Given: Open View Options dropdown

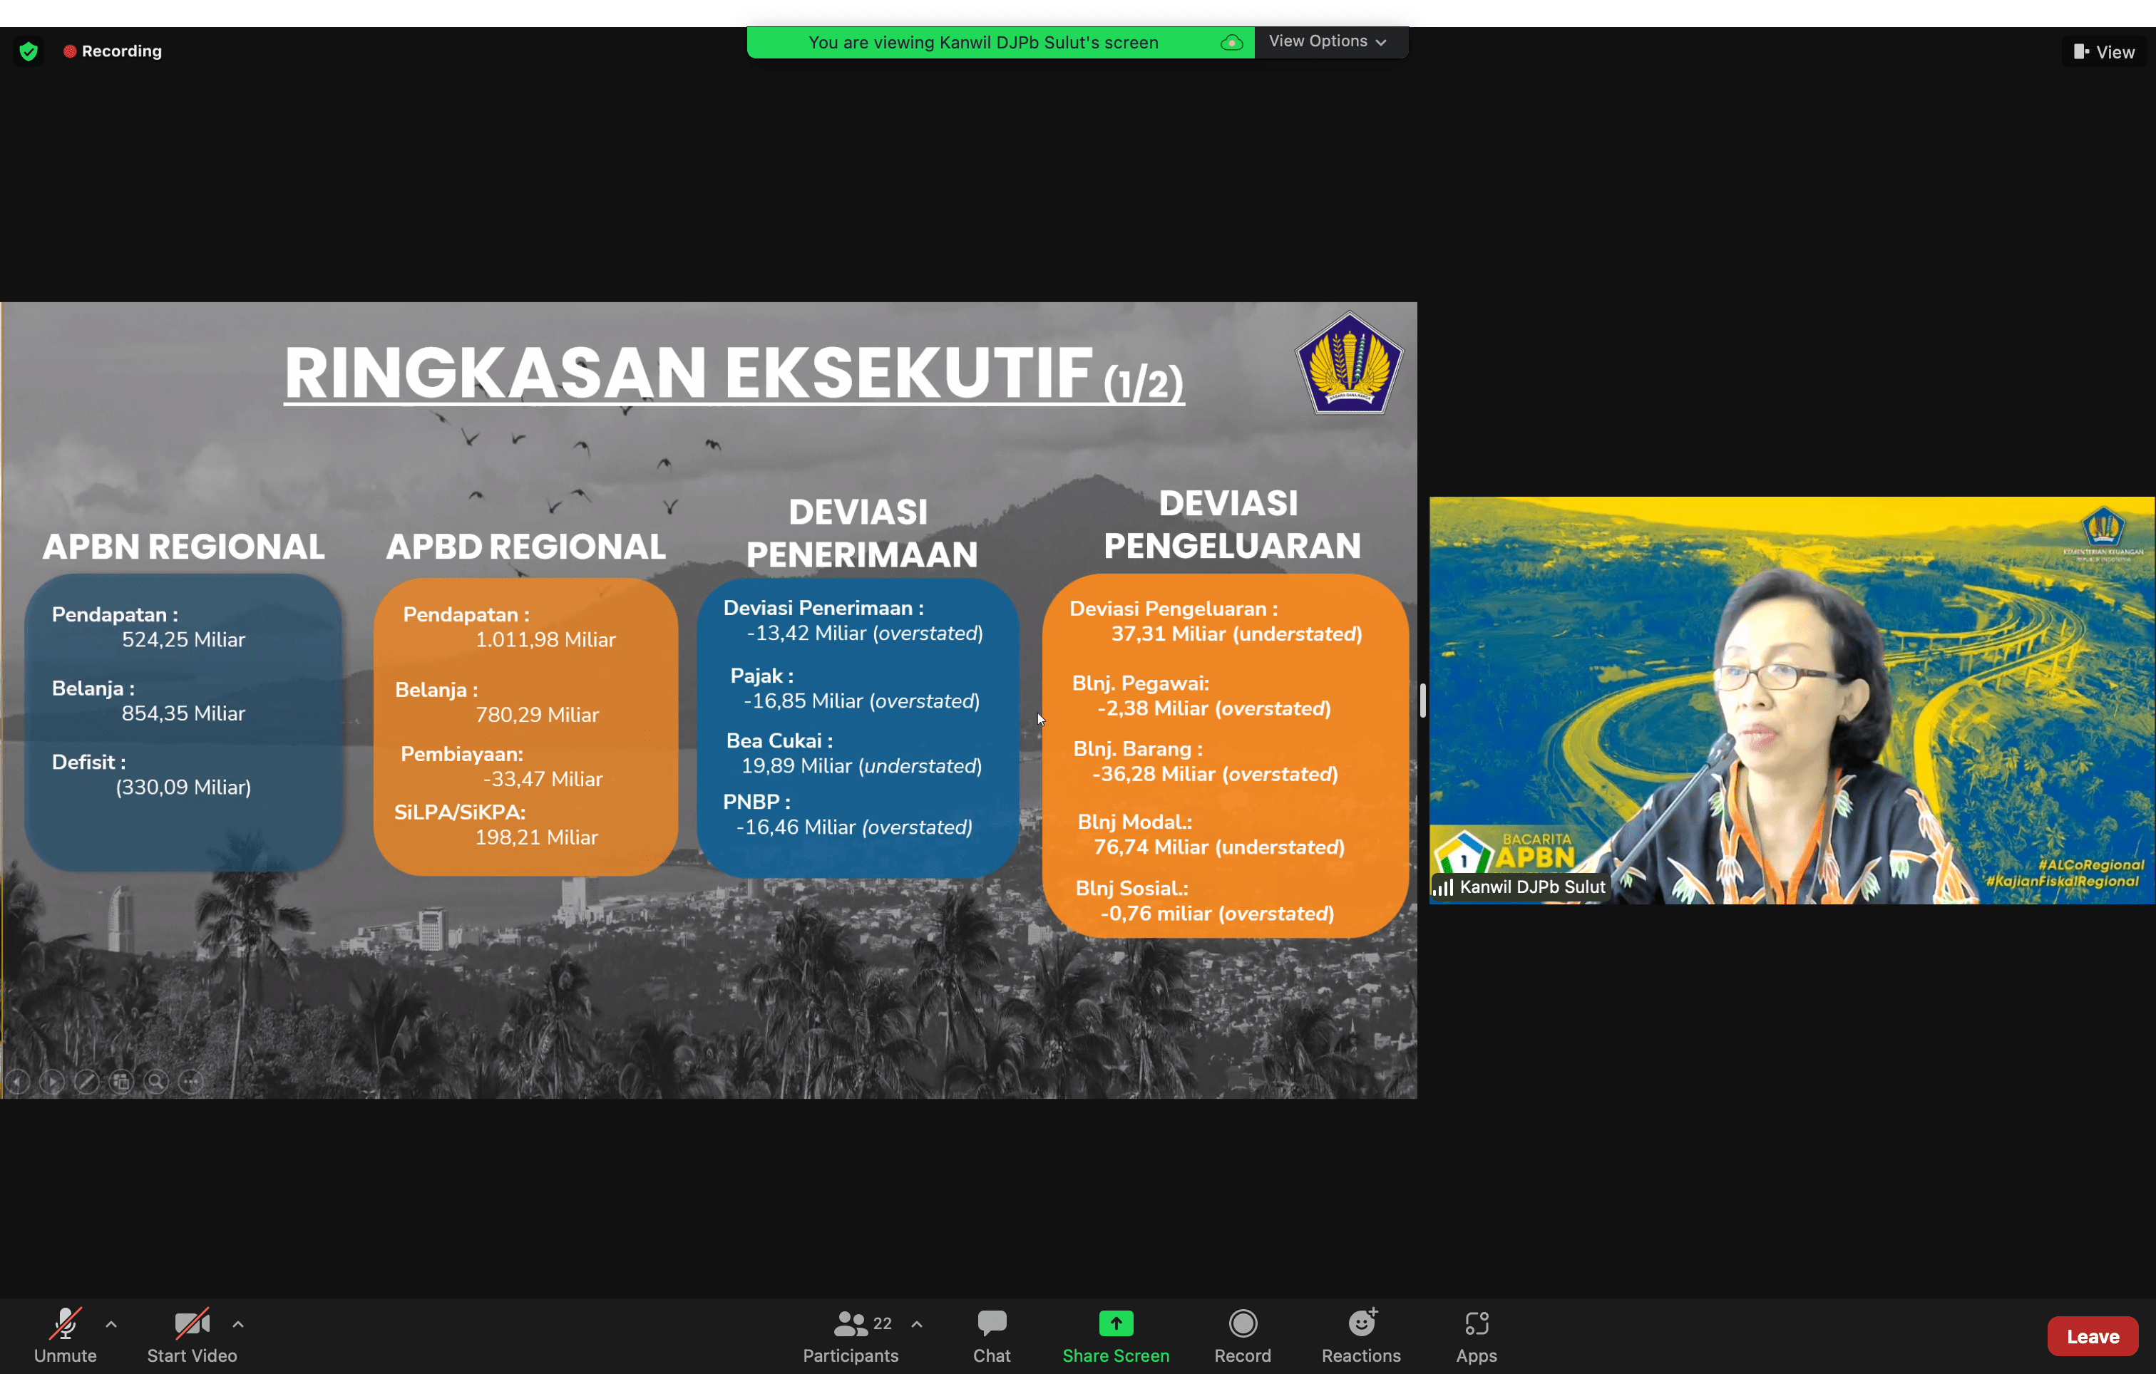Looking at the screenshot, I should click(1327, 42).
